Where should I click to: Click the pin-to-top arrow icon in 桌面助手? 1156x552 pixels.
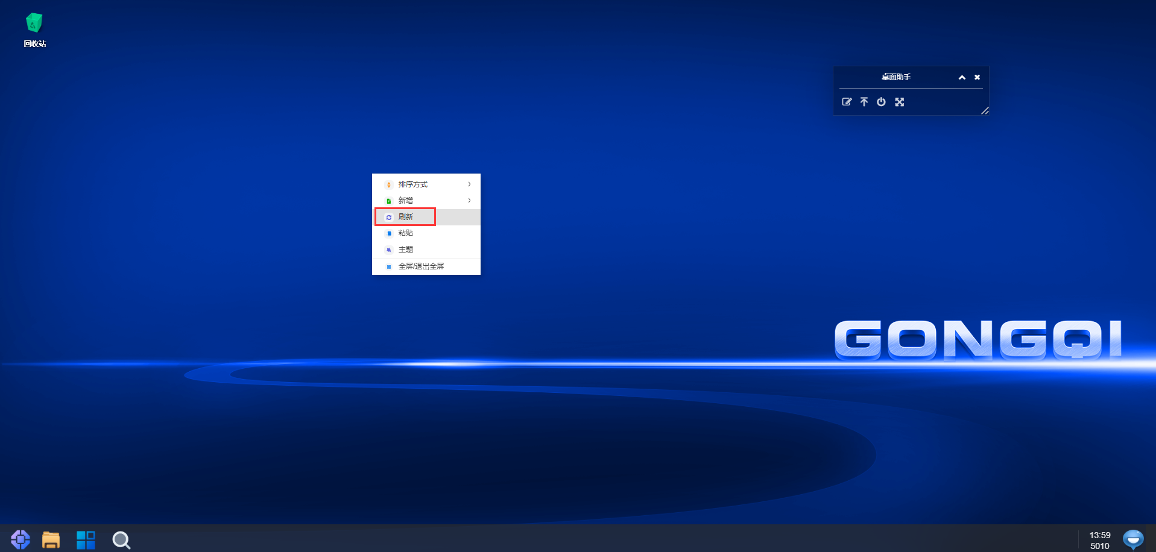864,102
